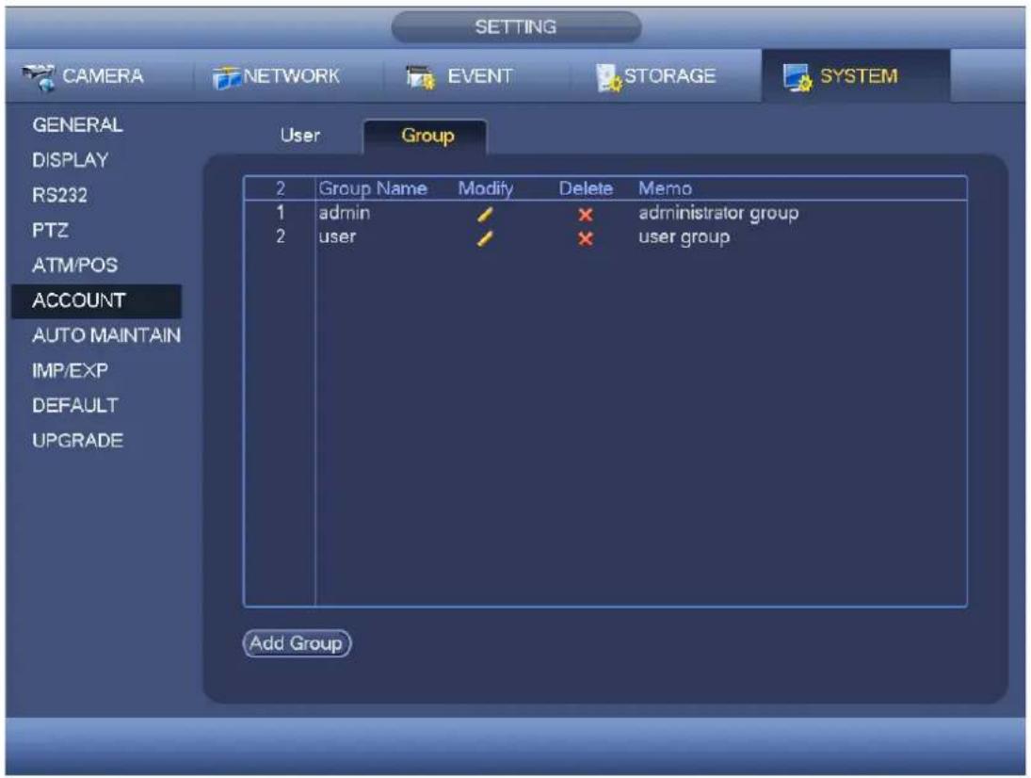Delete the admin group with red X
1031x778 pixels.
point(586,215)
